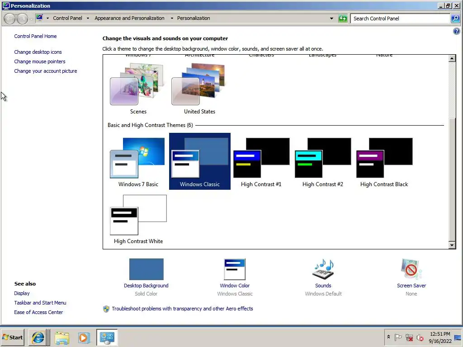Open the Screen Saver settings icon
463x347 pixels.
pos(411,269)
